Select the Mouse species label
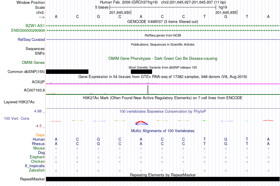 (39, 148)
